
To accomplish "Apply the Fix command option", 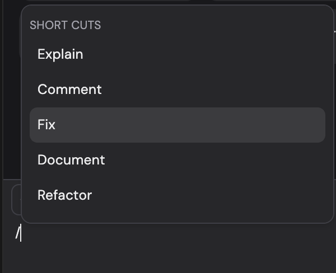I will [x=46, y=125].
